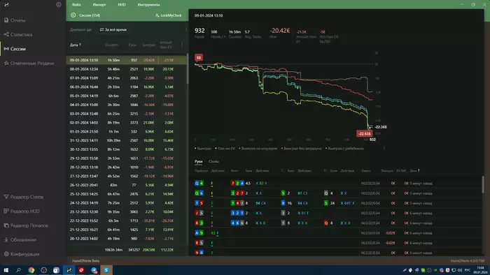490x275 pixels.
Task: Toggle the all-in EV graph legend line
Action: tap(225, 149)
